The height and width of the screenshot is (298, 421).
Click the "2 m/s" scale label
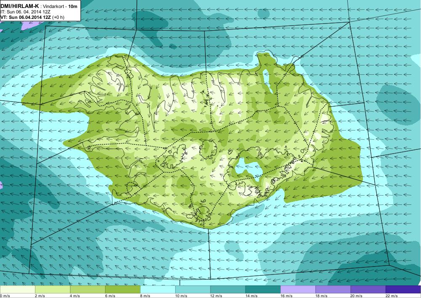[x=40, y=296]
